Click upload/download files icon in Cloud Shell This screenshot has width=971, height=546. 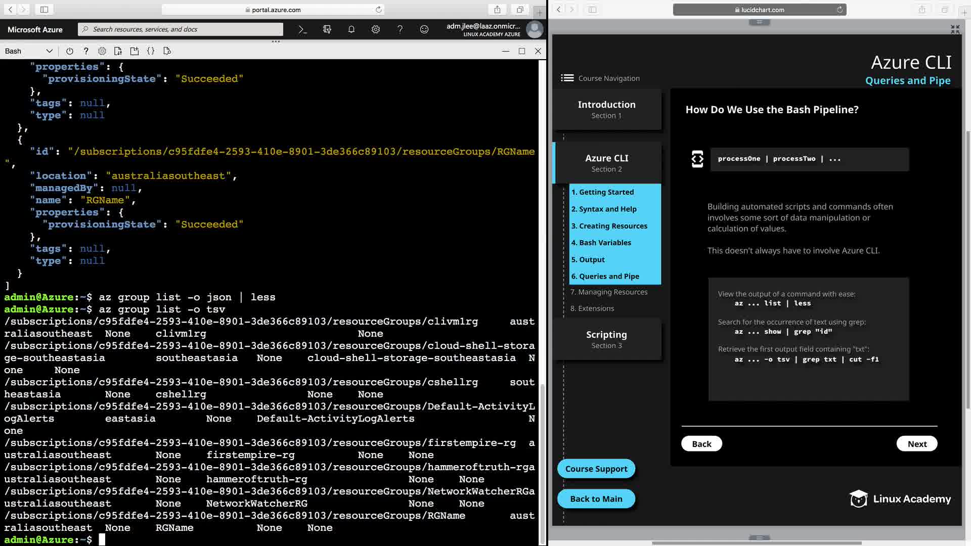(x=118, y=51)
